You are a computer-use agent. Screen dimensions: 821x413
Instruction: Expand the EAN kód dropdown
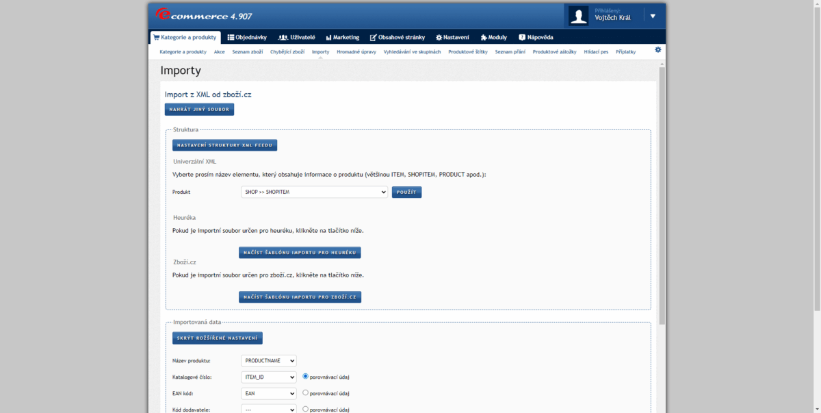(269, 392)
